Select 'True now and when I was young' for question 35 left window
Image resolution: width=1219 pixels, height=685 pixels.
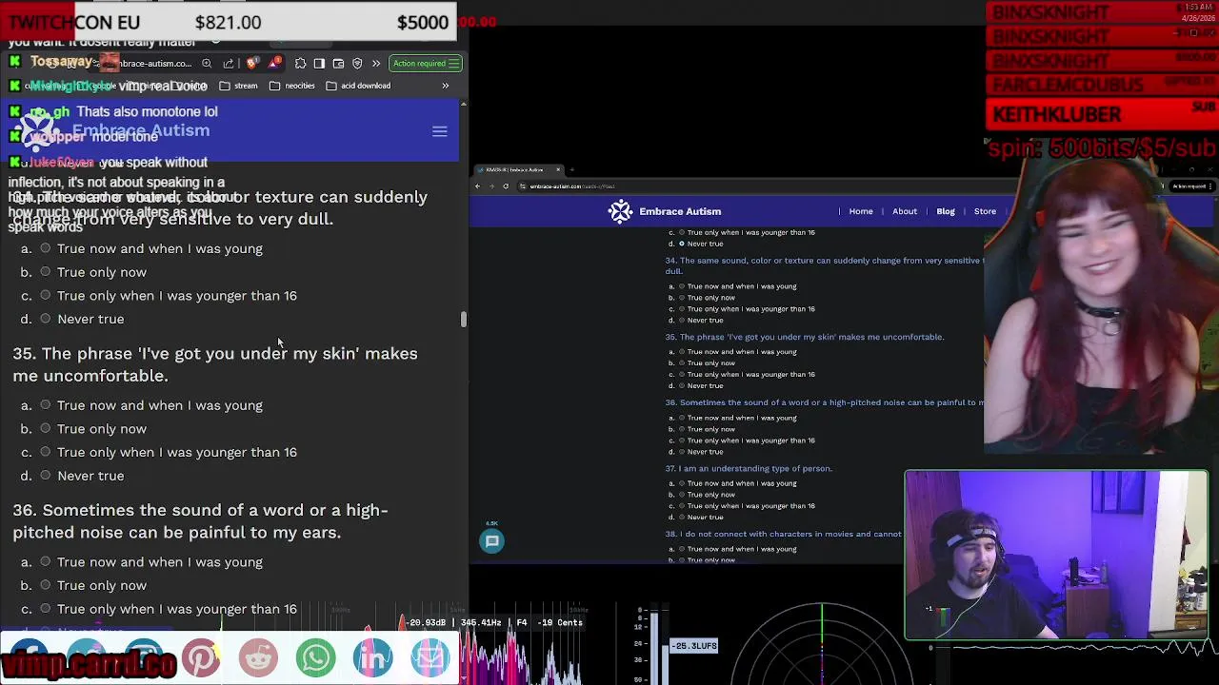coord(45,405)
